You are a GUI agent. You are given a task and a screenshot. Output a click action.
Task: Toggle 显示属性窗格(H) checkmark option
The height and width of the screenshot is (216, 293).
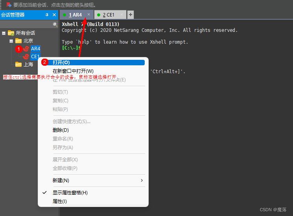point(70,193)
